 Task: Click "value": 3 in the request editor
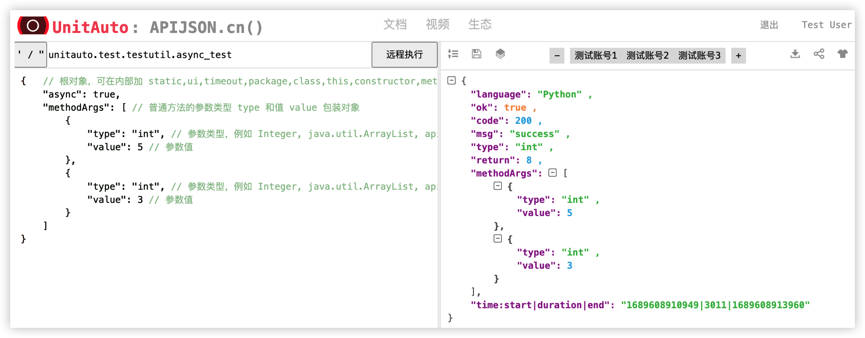click(115, 200)
